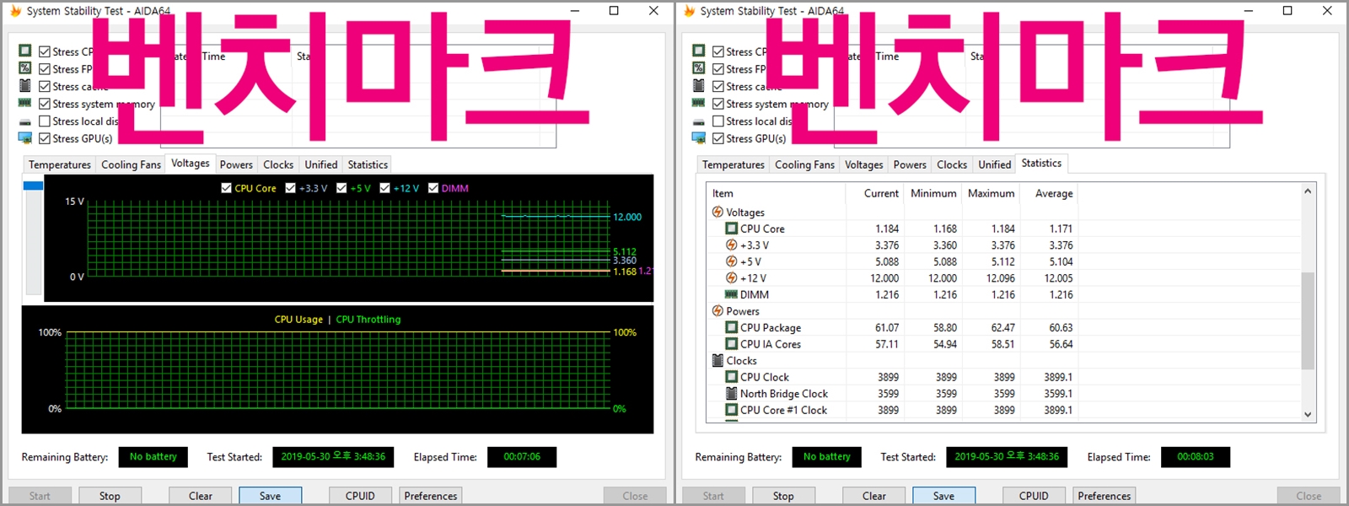Click GPU monitor icon in left window

tap(25, 138)
